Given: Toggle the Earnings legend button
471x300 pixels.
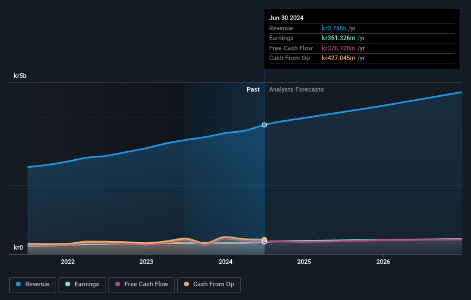Looking at the screenshot, I should tap(82, 285).
